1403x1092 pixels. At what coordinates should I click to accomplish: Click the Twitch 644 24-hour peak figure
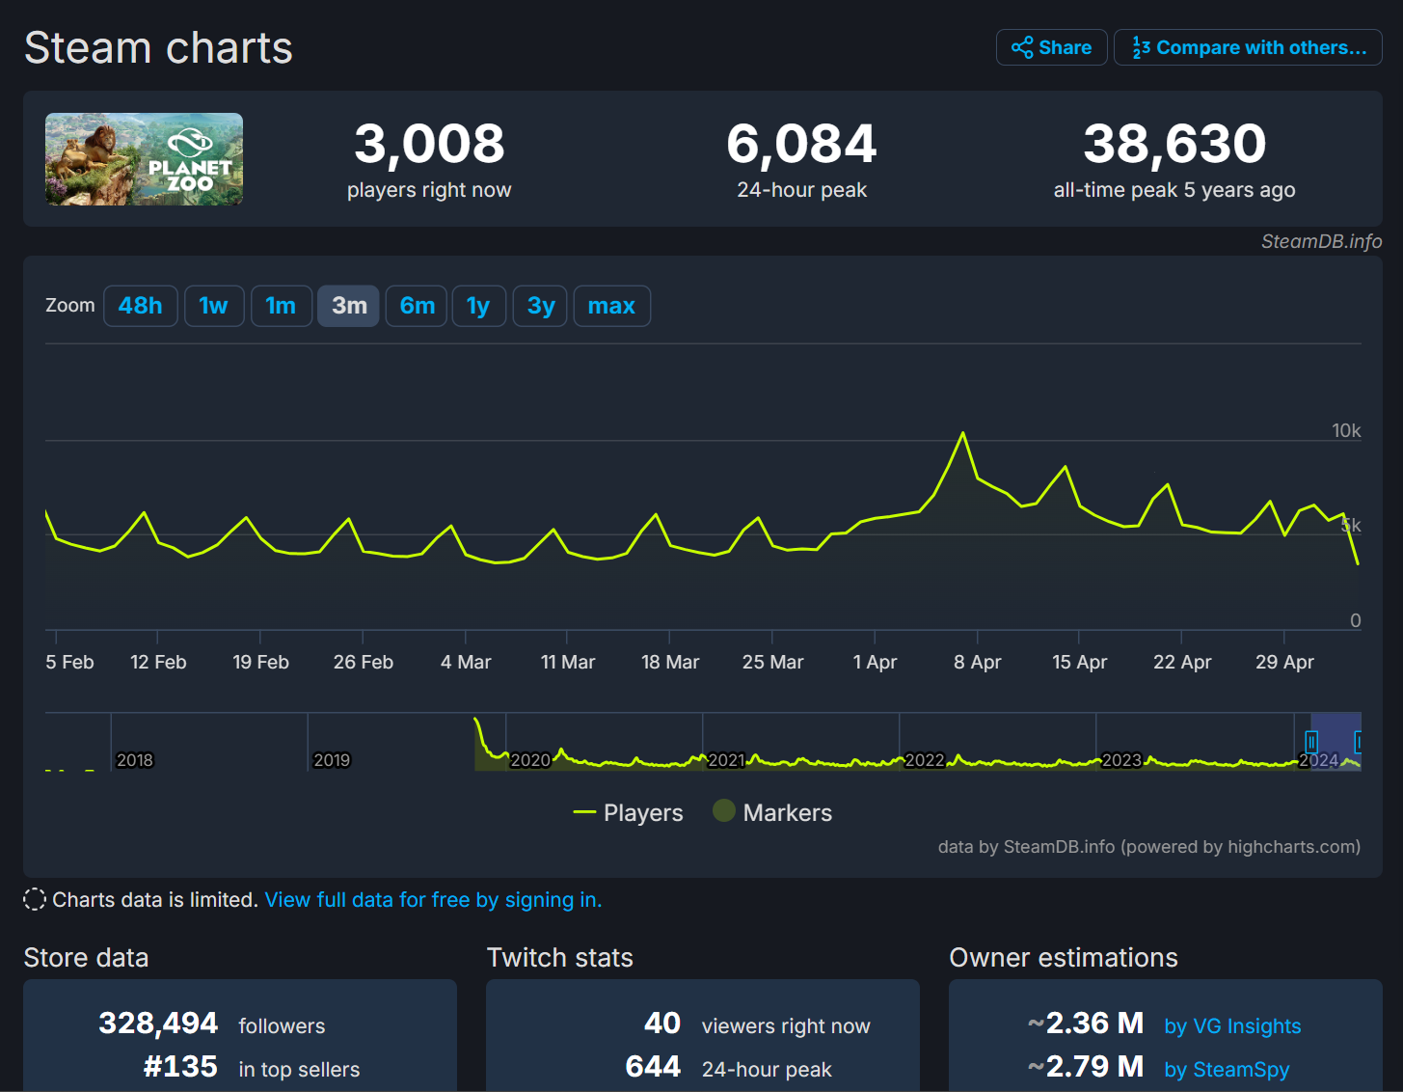click(x=653, y=1066)
